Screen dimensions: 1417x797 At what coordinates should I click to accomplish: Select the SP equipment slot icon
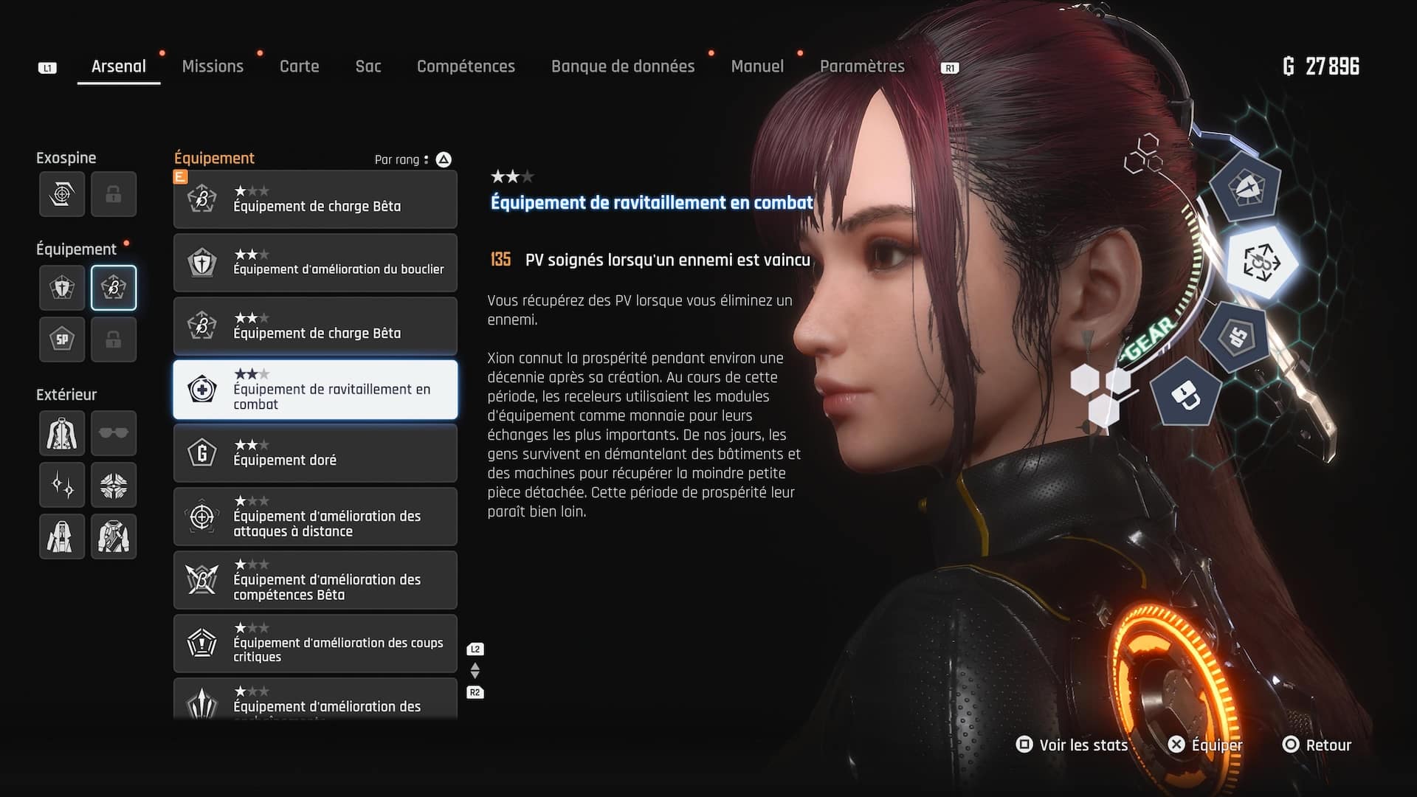(62, 339)
